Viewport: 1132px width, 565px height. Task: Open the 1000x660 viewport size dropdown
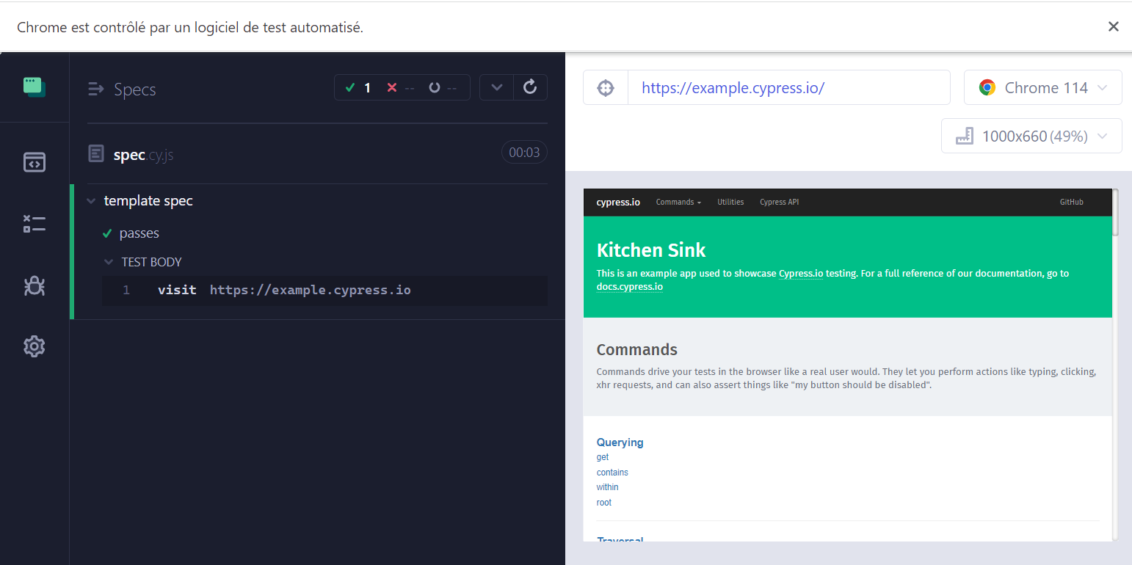pos(1031,136)
